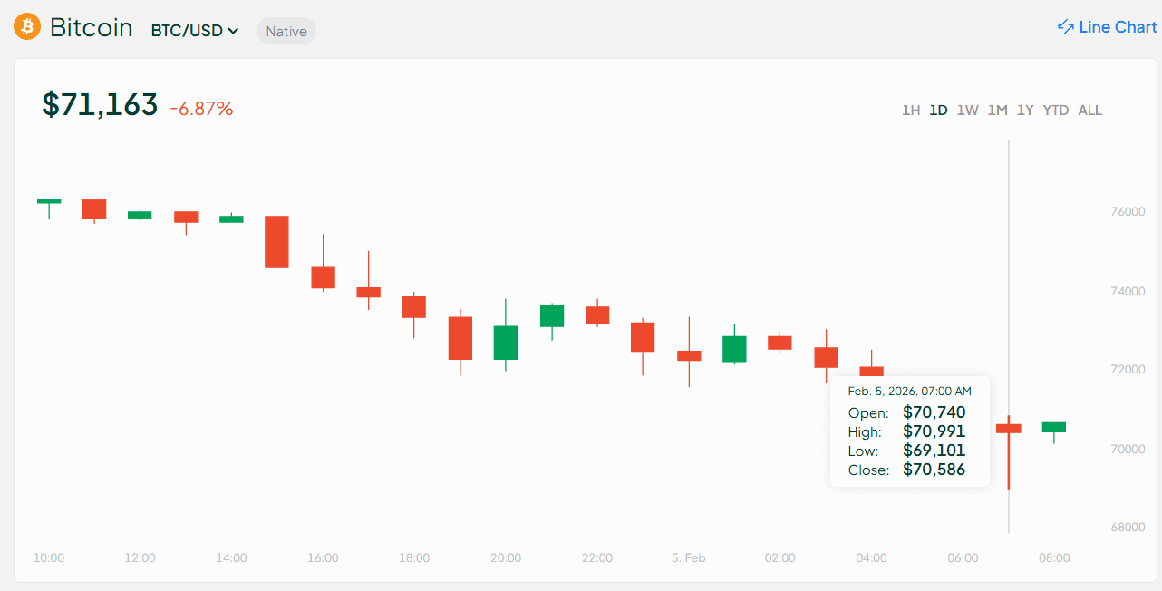Select the ALL time range
The image size is (1162, 591).
click(1089, 111)
